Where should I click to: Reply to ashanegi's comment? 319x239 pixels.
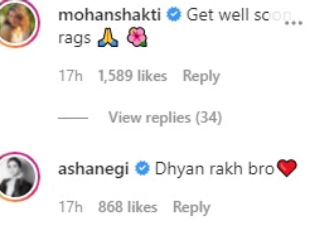tap(191, 207)
